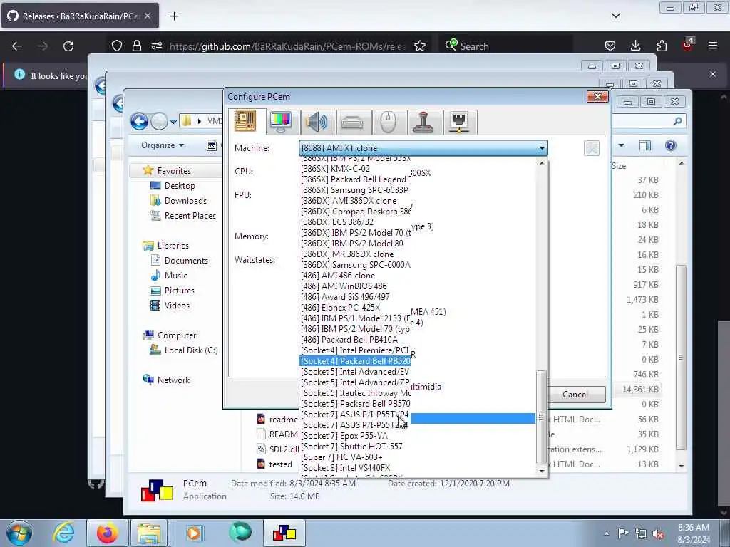
Task: Switch to the Display tab monitor icon
Action: [281, 122]
